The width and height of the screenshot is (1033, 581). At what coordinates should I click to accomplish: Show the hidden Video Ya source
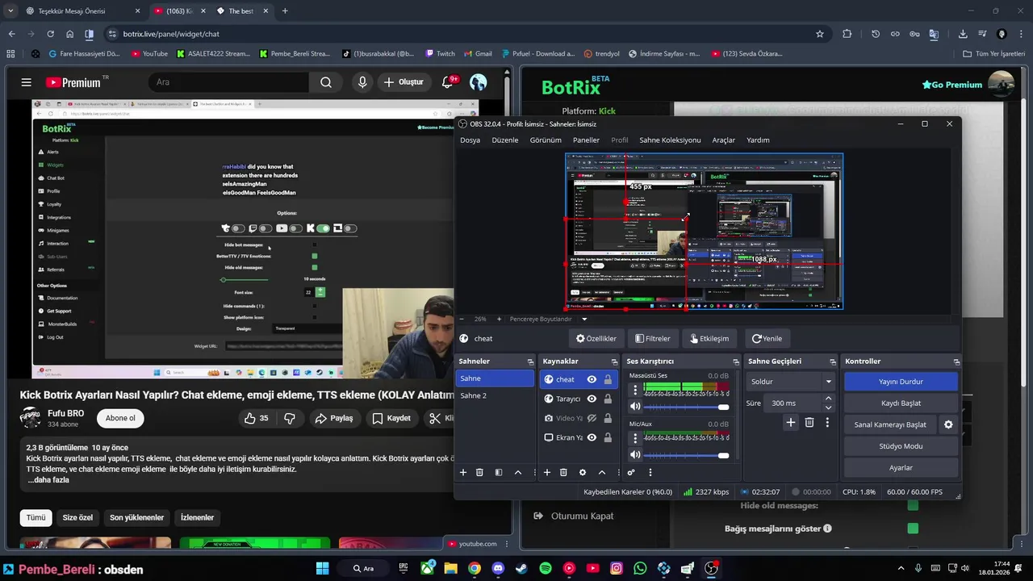click(592, 418)
